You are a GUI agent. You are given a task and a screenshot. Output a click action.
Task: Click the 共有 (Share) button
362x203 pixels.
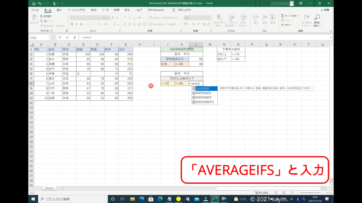(x=325, y=10)
